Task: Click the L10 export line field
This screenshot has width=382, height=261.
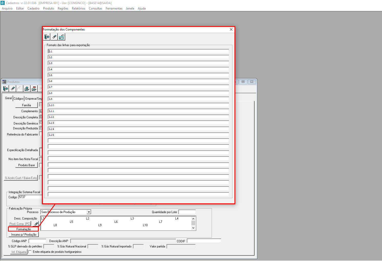Action: tap(138, 105)
